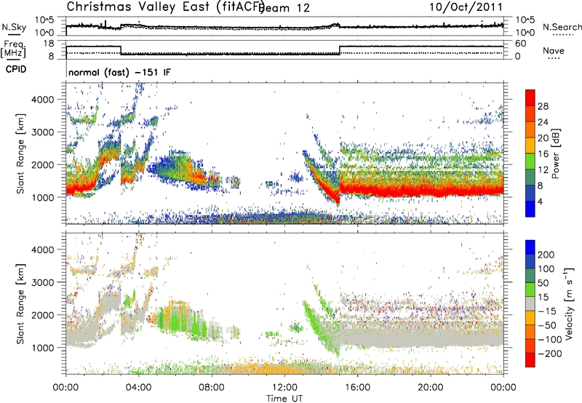Select the "N.Sky" legend label
582x403 pixels.
tap(14, 27)
